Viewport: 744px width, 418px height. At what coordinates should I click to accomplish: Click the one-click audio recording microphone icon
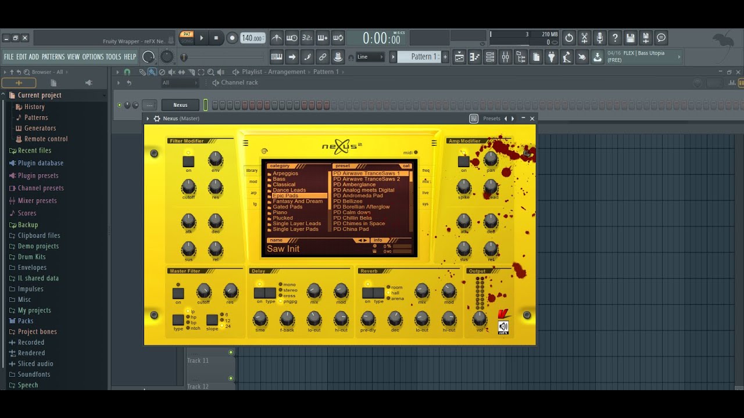599,38
